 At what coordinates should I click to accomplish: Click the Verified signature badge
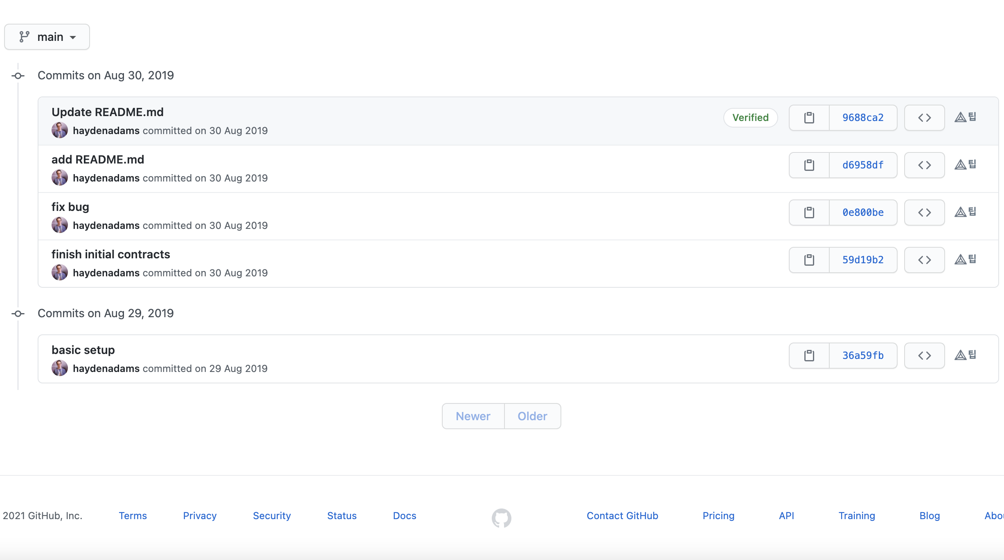point(750,118)
